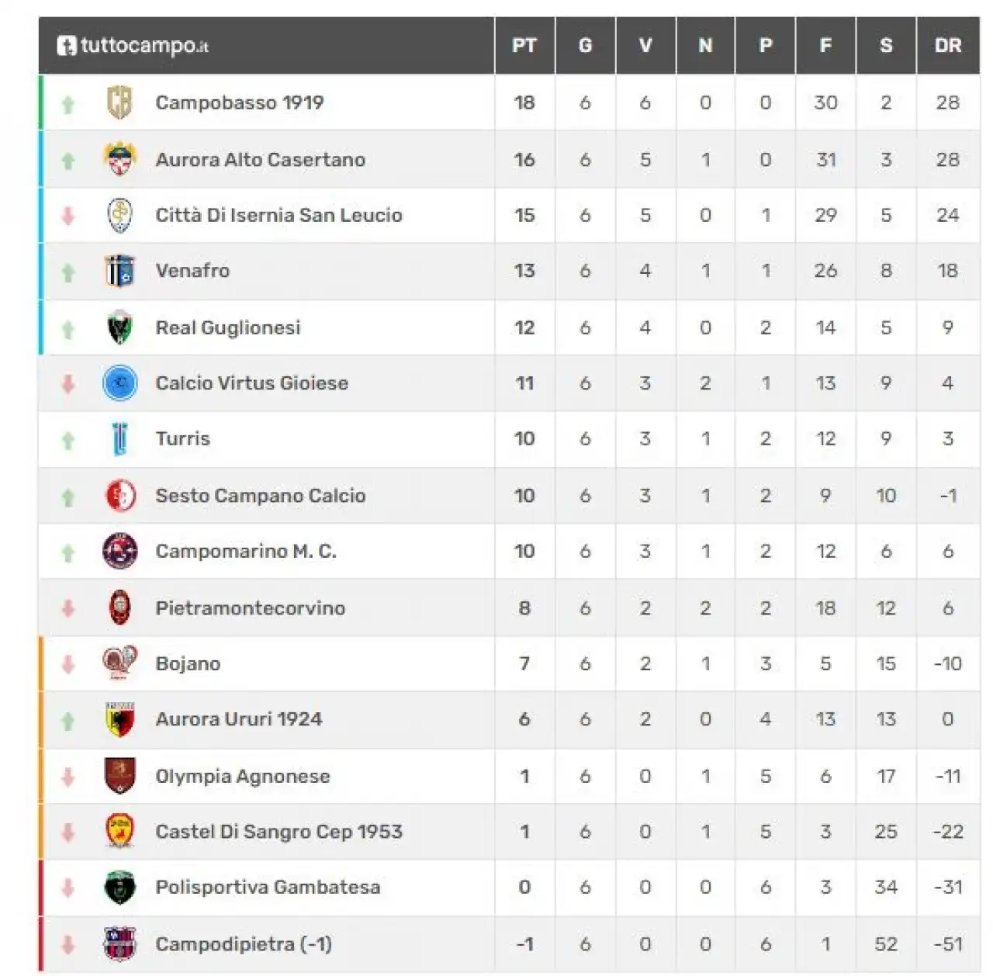This screenshot has height=976, width=993.
Task: Click the Turris team crest
Action: tap(119, 439)
